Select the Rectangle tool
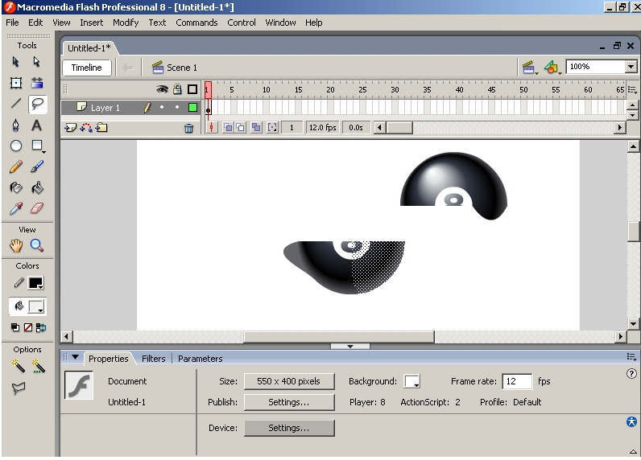This screenshot has height=460, width=641. [37, 146]
